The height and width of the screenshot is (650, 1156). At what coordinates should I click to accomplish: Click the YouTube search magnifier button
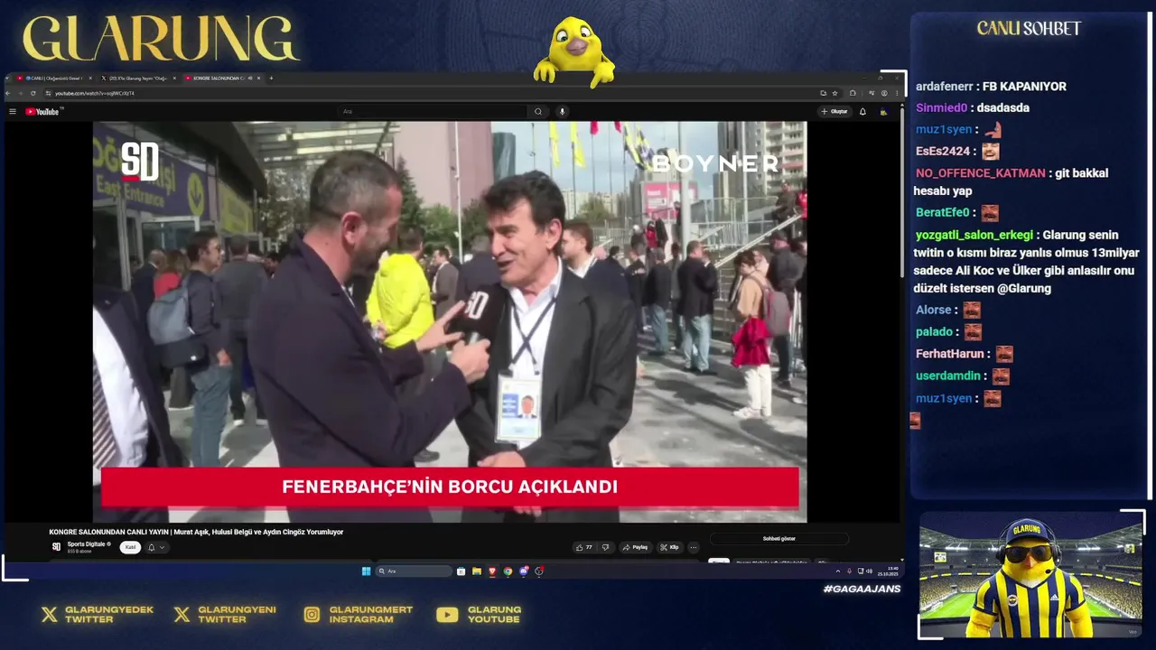click(x=538, y=111)
